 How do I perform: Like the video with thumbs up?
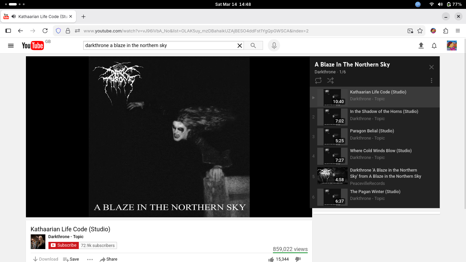(271, 259)
